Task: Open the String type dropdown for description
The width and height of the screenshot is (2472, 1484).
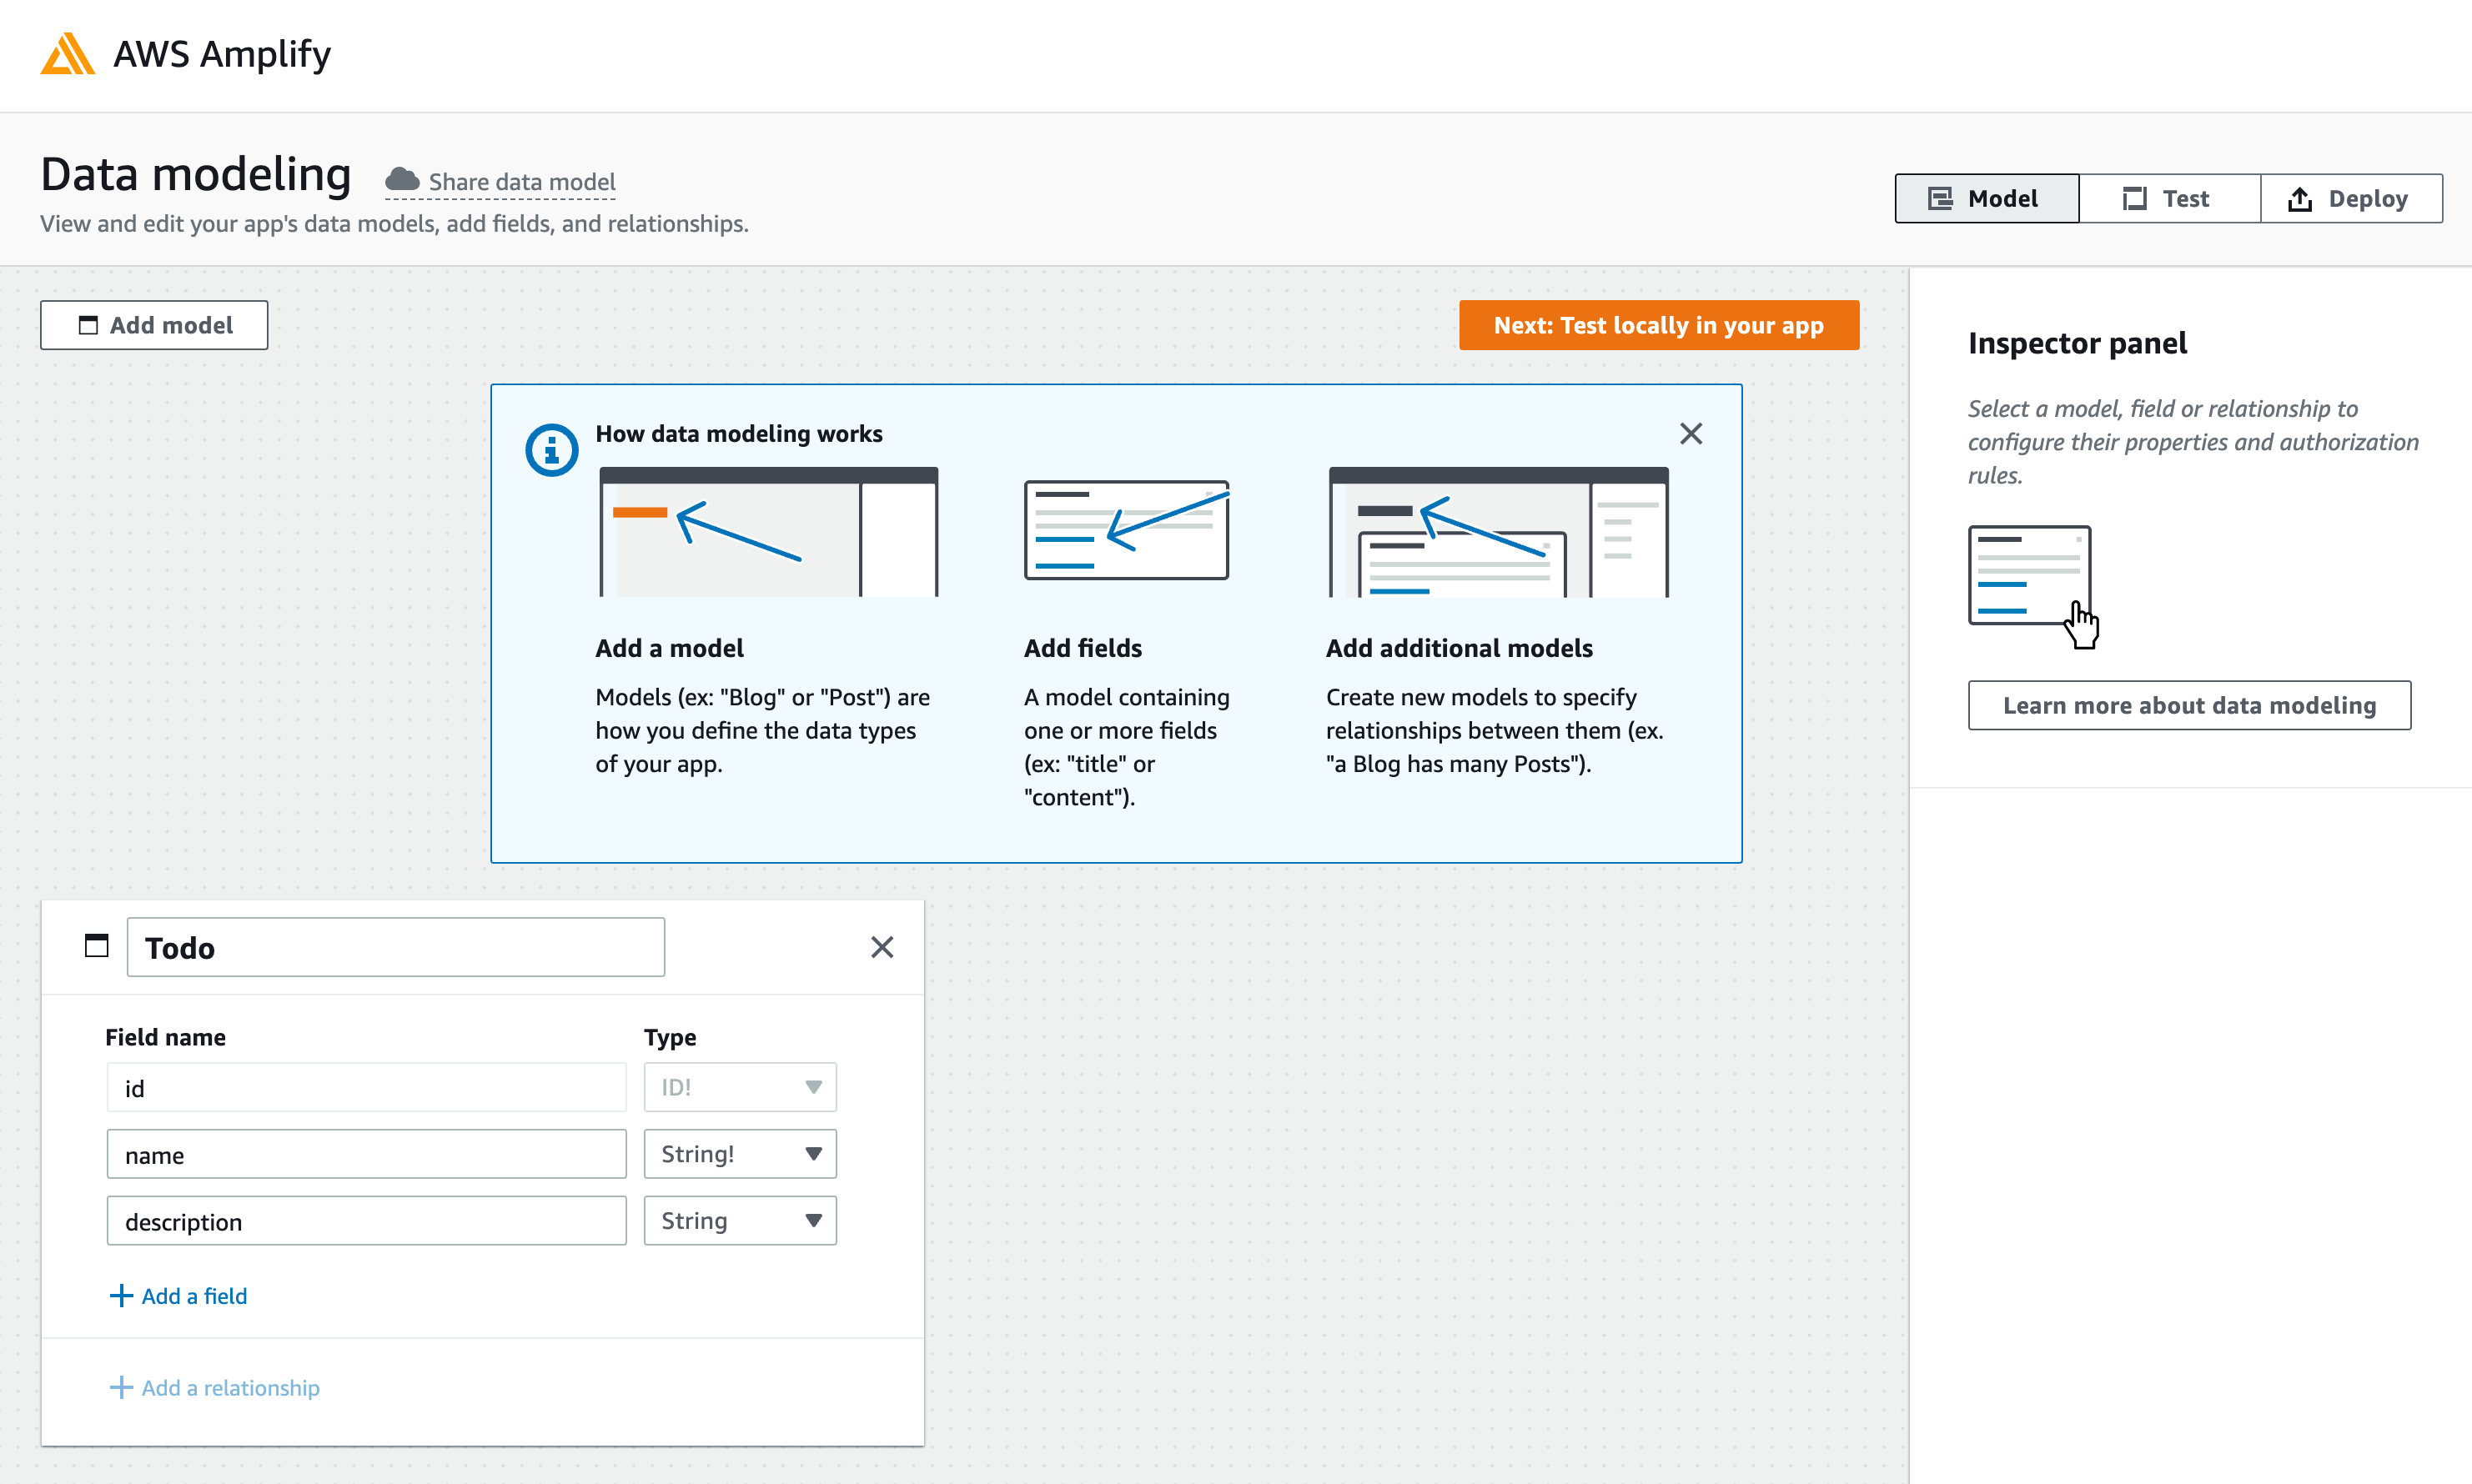Action: (x=741, y=1221)
